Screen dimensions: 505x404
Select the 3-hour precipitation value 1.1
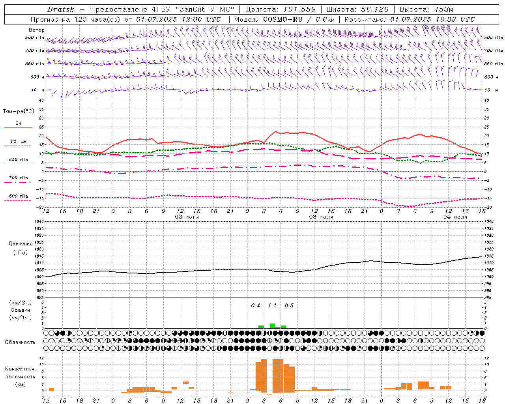272,306
